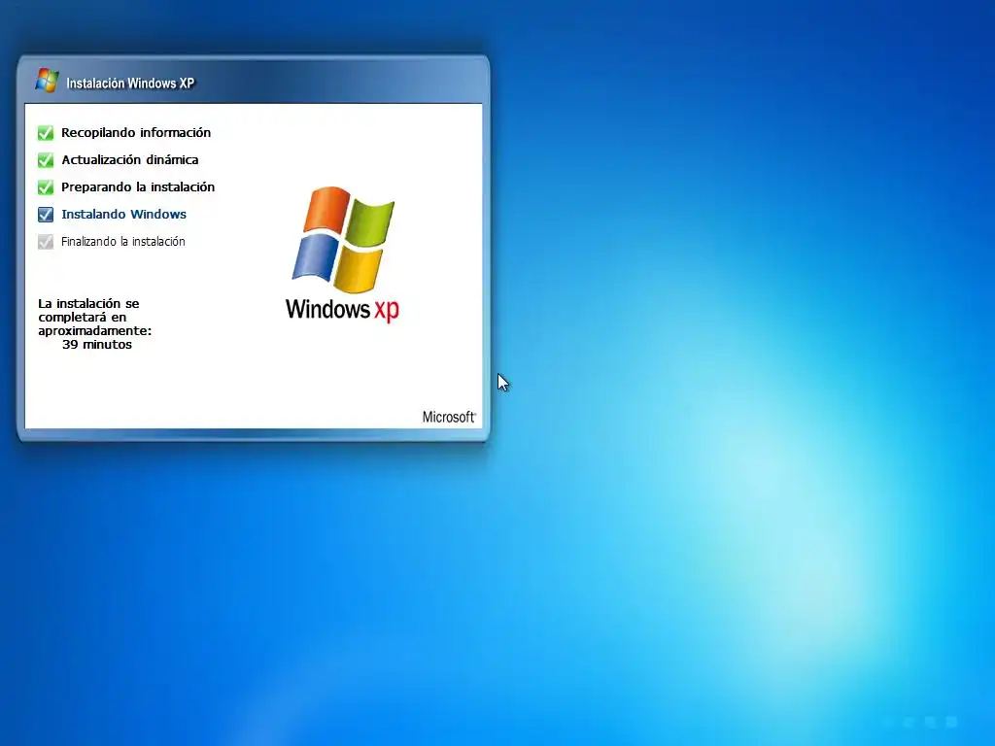Screen dimensions: 995x746
Task: Click the 'Preparando la instalación' step label
Action: point(138,187)
